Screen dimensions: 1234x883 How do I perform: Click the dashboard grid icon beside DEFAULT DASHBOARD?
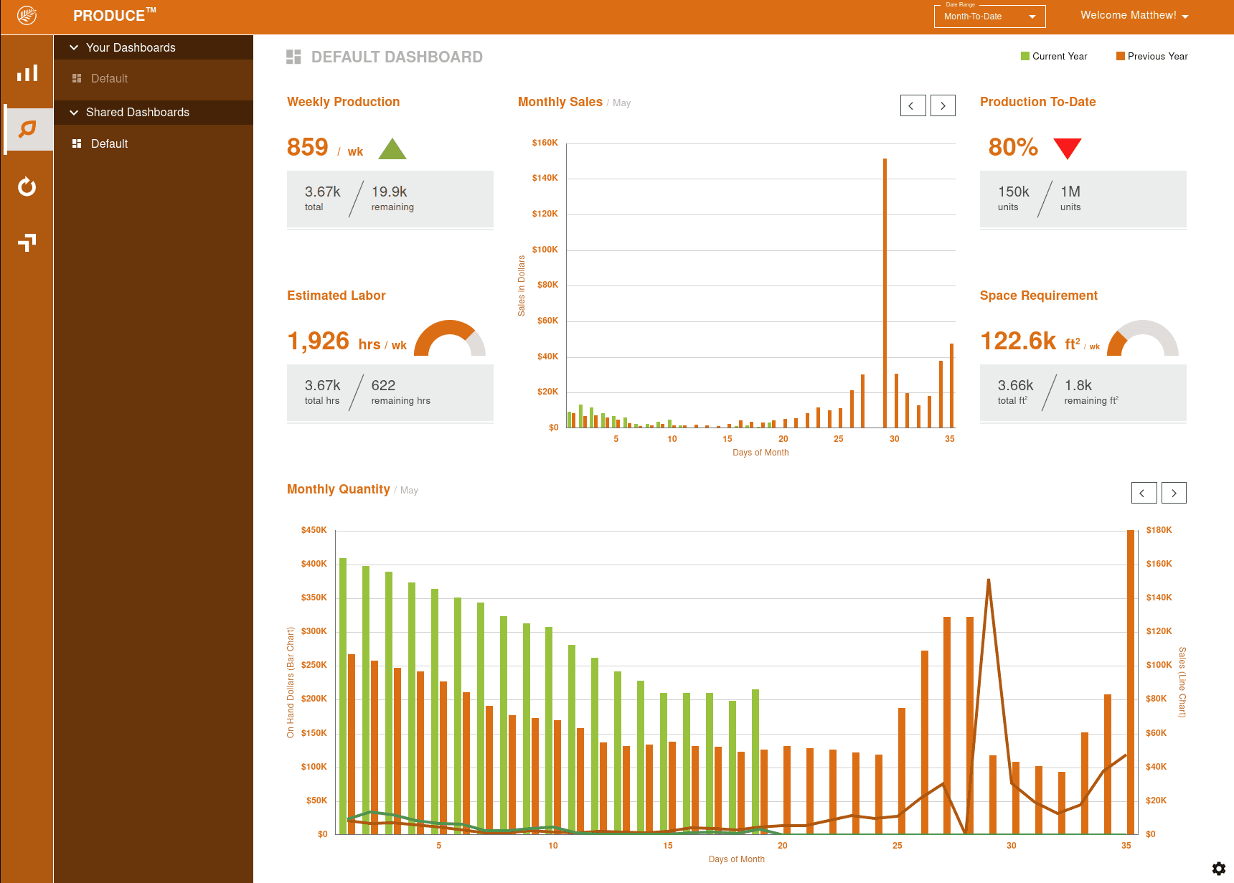click(293, 56)
